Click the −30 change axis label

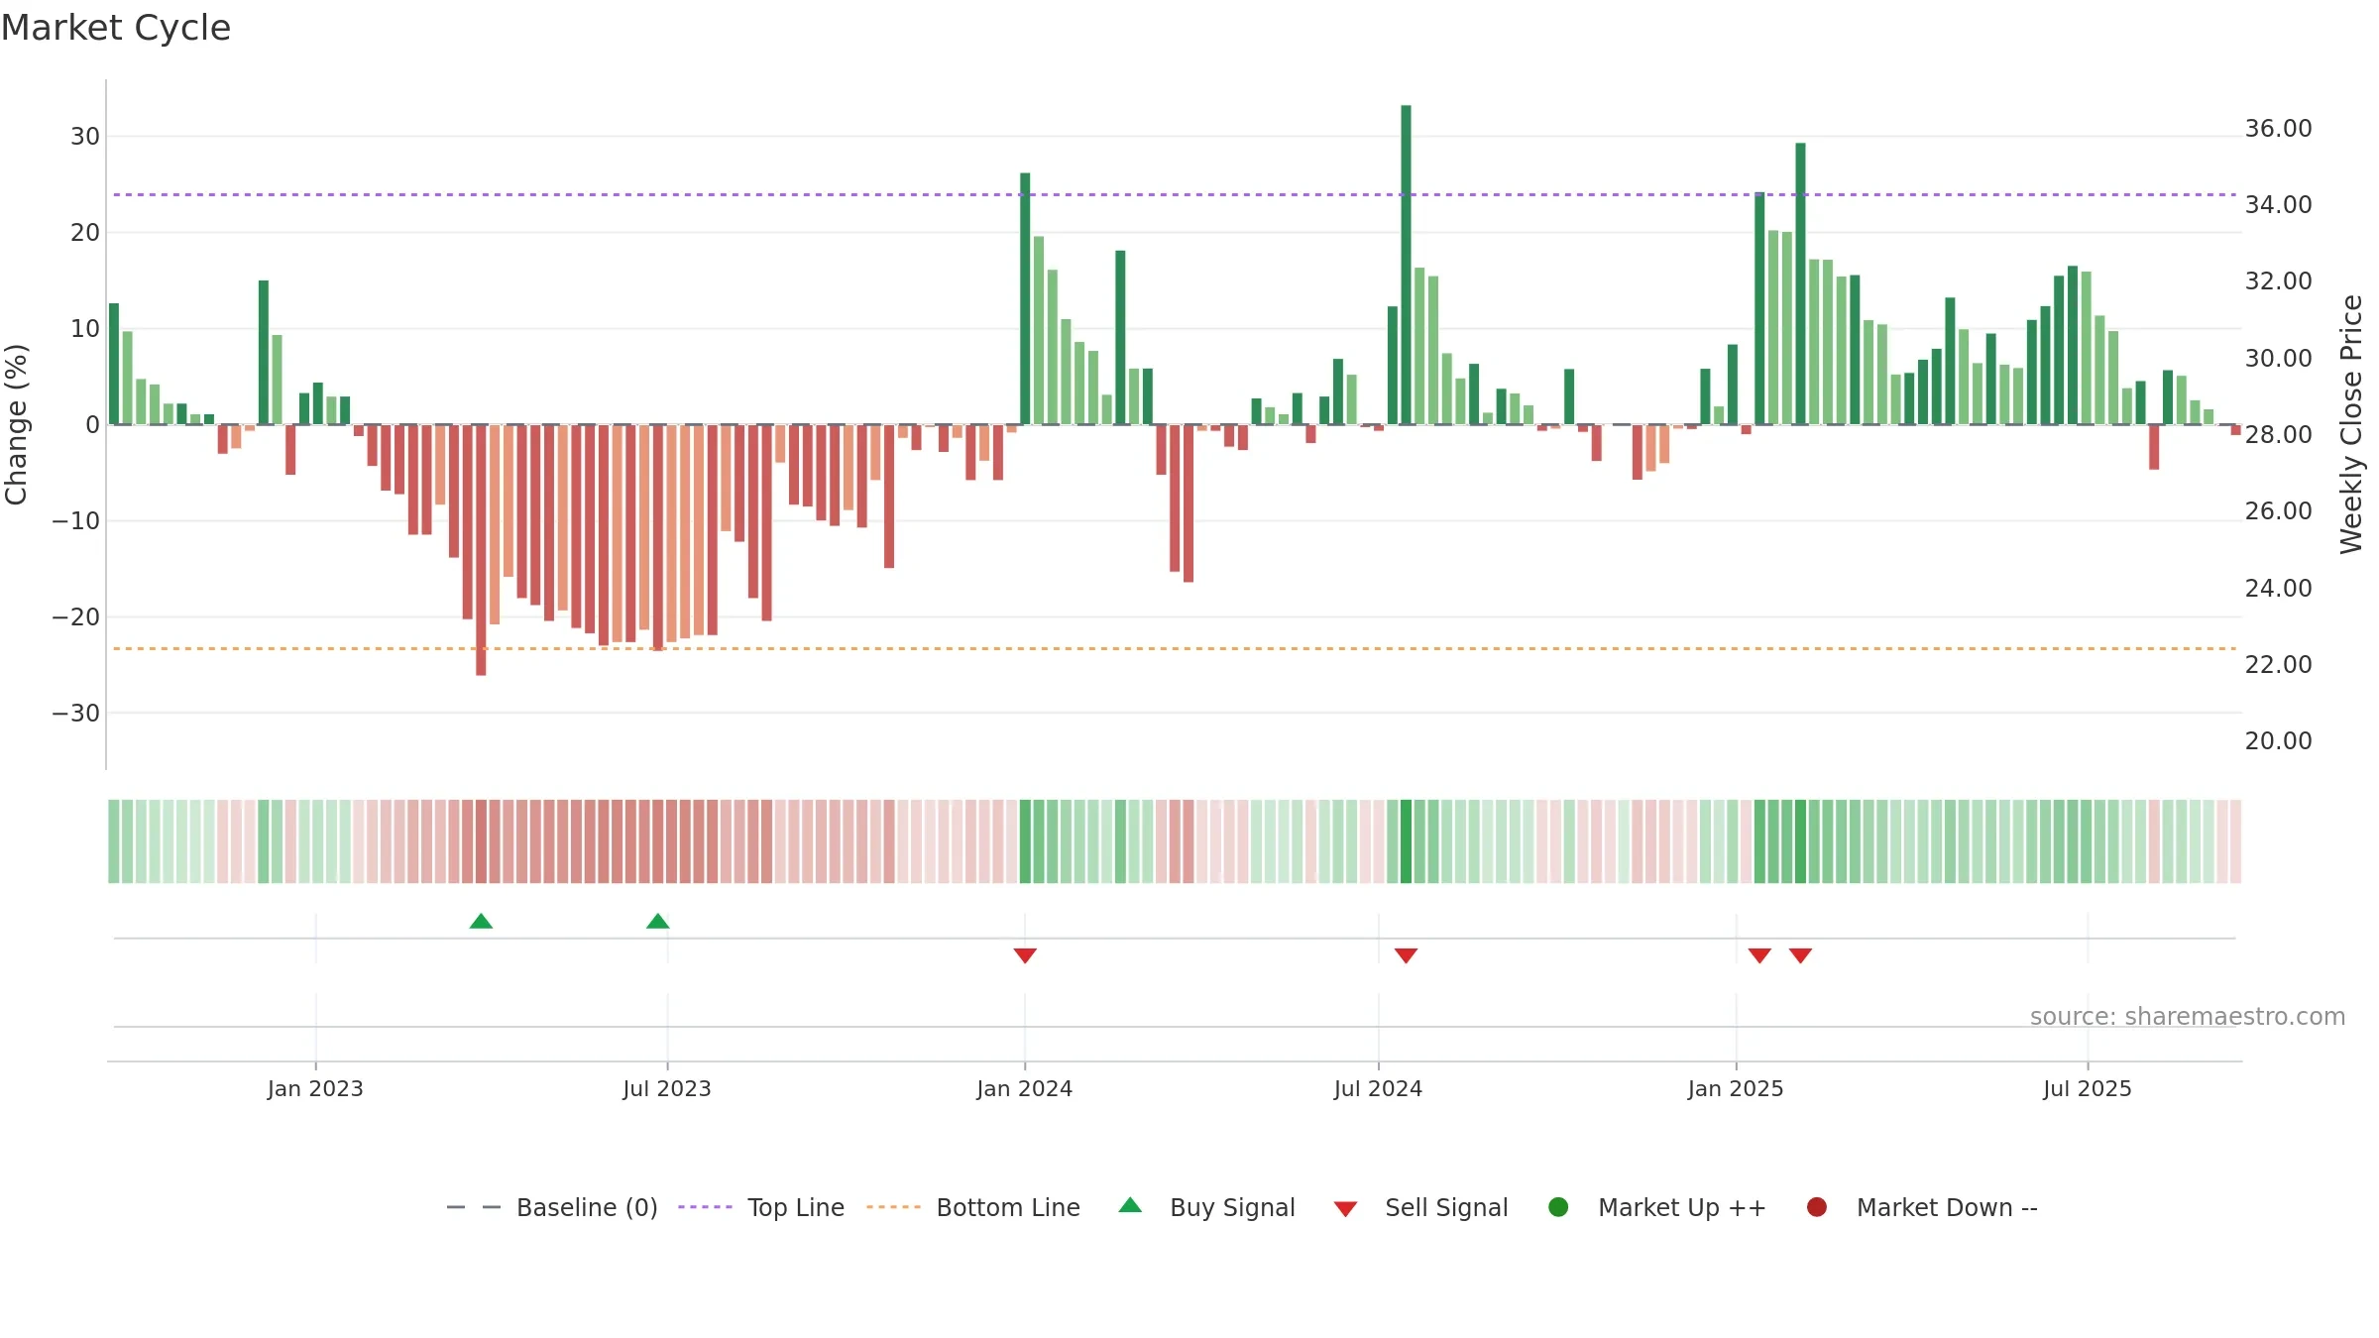[76, 713]
